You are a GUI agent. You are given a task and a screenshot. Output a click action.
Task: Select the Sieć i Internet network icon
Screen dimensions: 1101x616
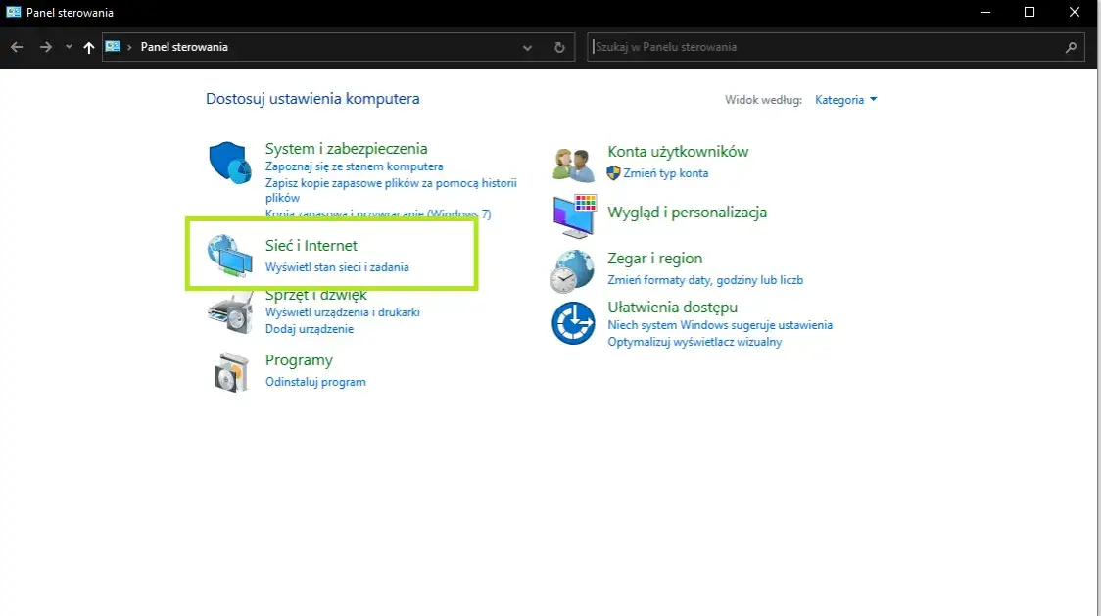pos(229,255)
